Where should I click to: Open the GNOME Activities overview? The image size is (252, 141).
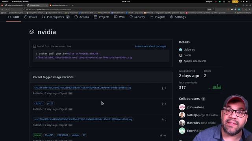5,2
